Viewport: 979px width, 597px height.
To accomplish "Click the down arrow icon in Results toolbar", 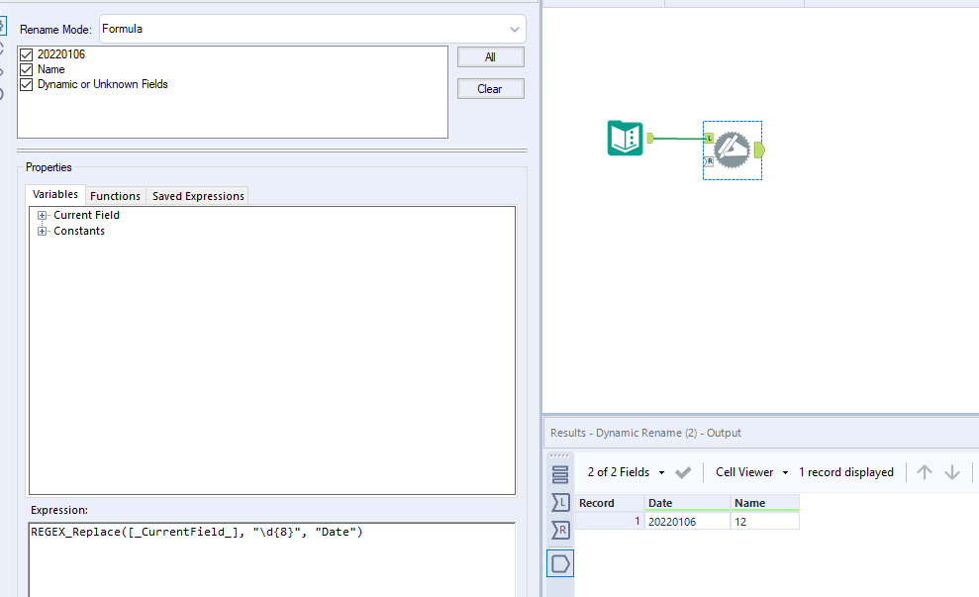I will (951, 472).
